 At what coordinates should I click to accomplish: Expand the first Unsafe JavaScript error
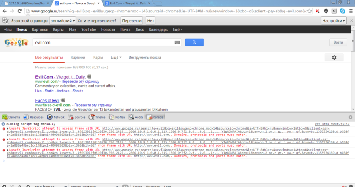point(8,128)
